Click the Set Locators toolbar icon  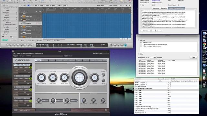tap(42, 1)
